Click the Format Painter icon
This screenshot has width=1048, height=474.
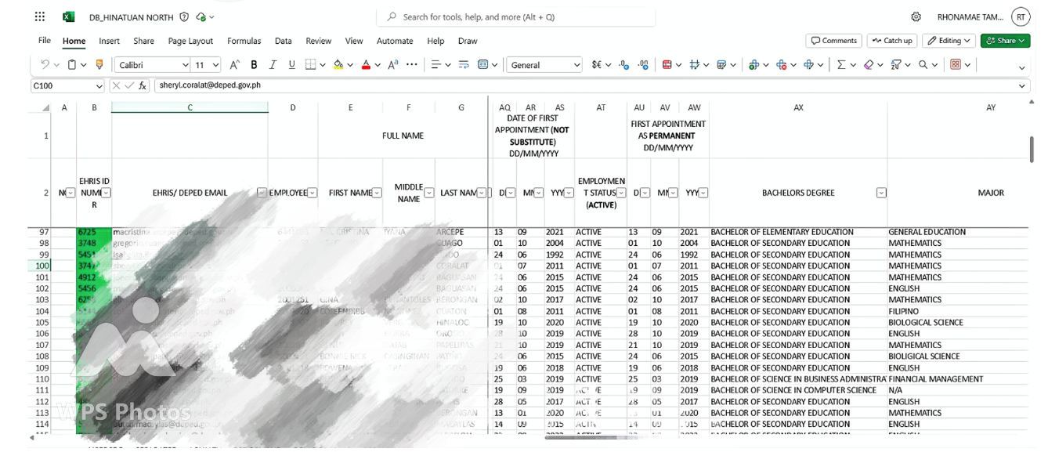pyautogui.click(x=99, y=65)
